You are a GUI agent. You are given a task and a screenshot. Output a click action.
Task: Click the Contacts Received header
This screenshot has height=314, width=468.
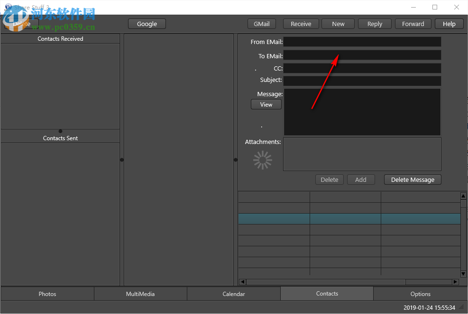coord(60,39)
